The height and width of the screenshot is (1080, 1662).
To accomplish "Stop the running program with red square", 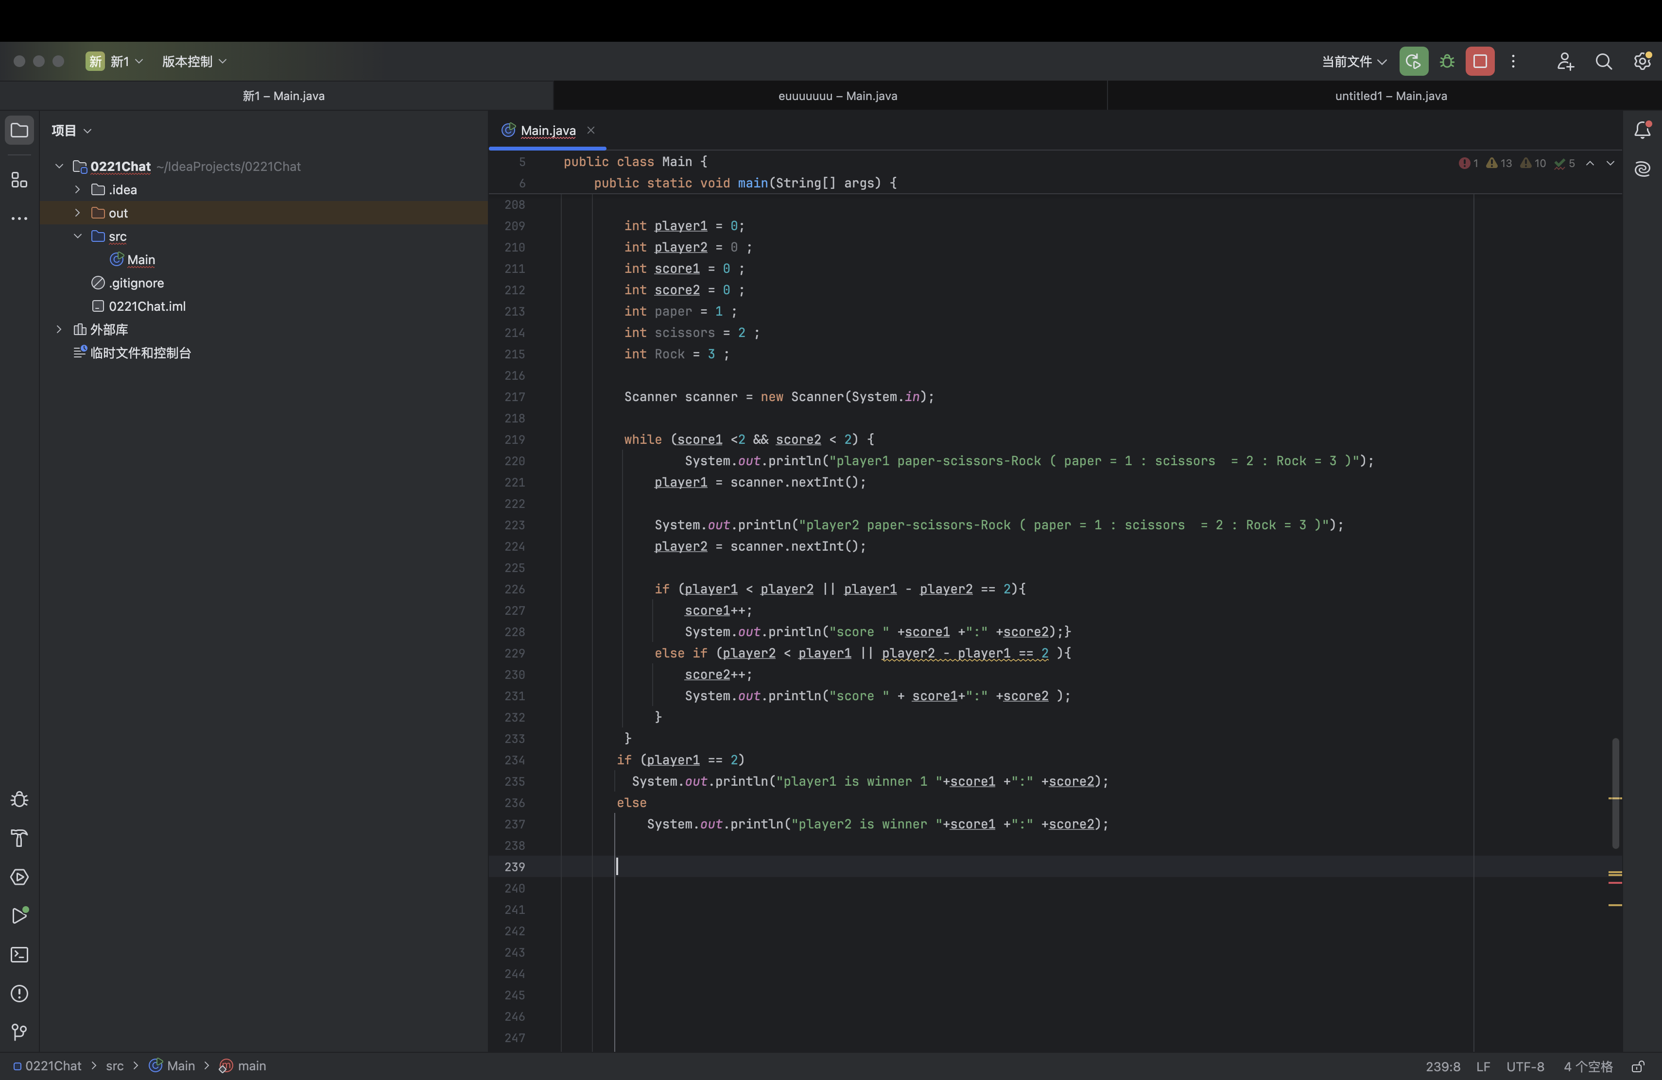I will (1480, 61).
